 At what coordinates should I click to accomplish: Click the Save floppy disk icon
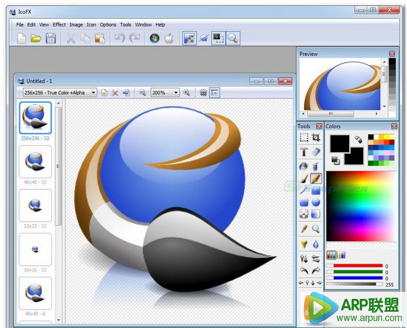click(51, 38)
